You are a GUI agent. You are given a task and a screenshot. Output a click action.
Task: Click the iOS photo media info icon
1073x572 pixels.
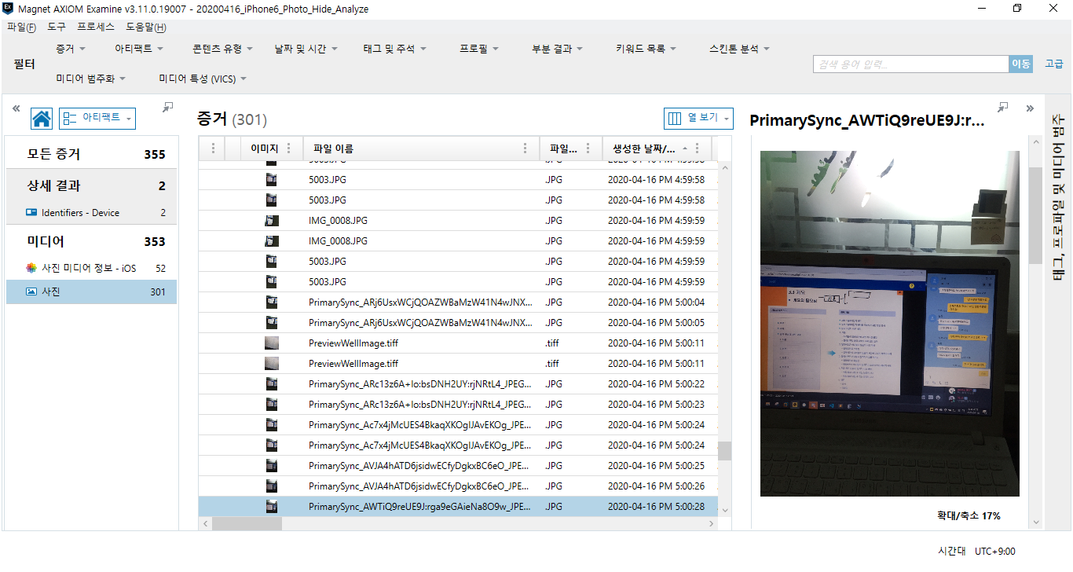click(31, 268)
